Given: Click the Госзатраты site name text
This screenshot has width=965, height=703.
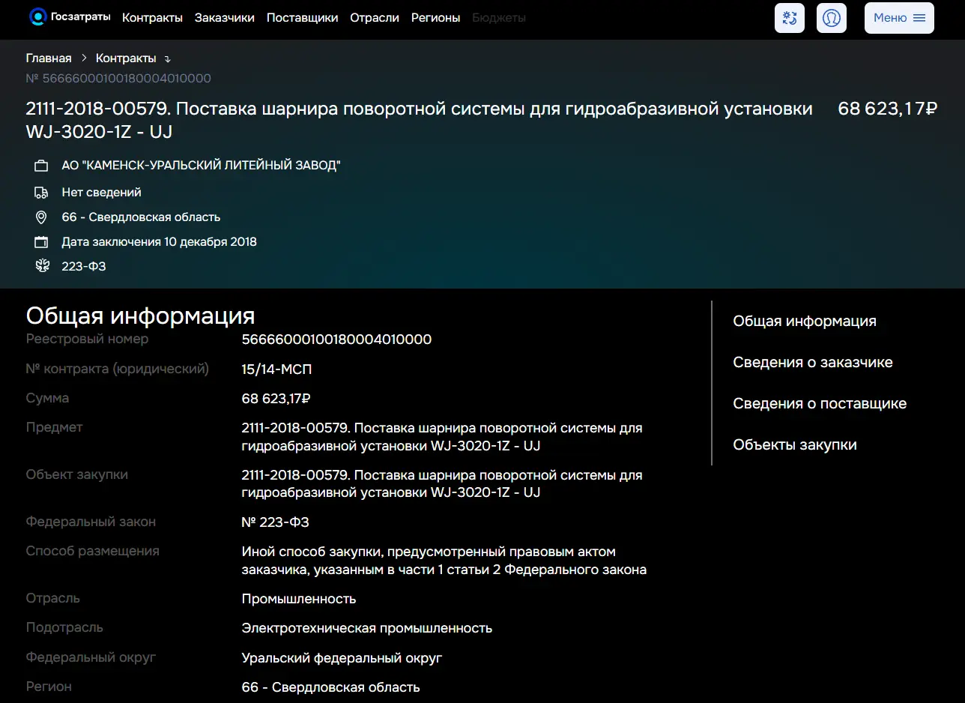Looking at the screenshot, I should tap(80, 17).
